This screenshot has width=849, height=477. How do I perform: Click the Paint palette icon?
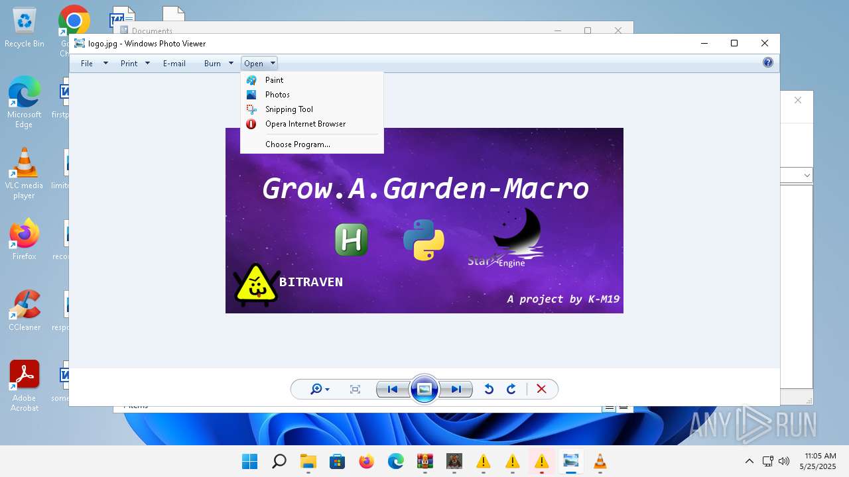pyautogui.click(x=251, y=80)
